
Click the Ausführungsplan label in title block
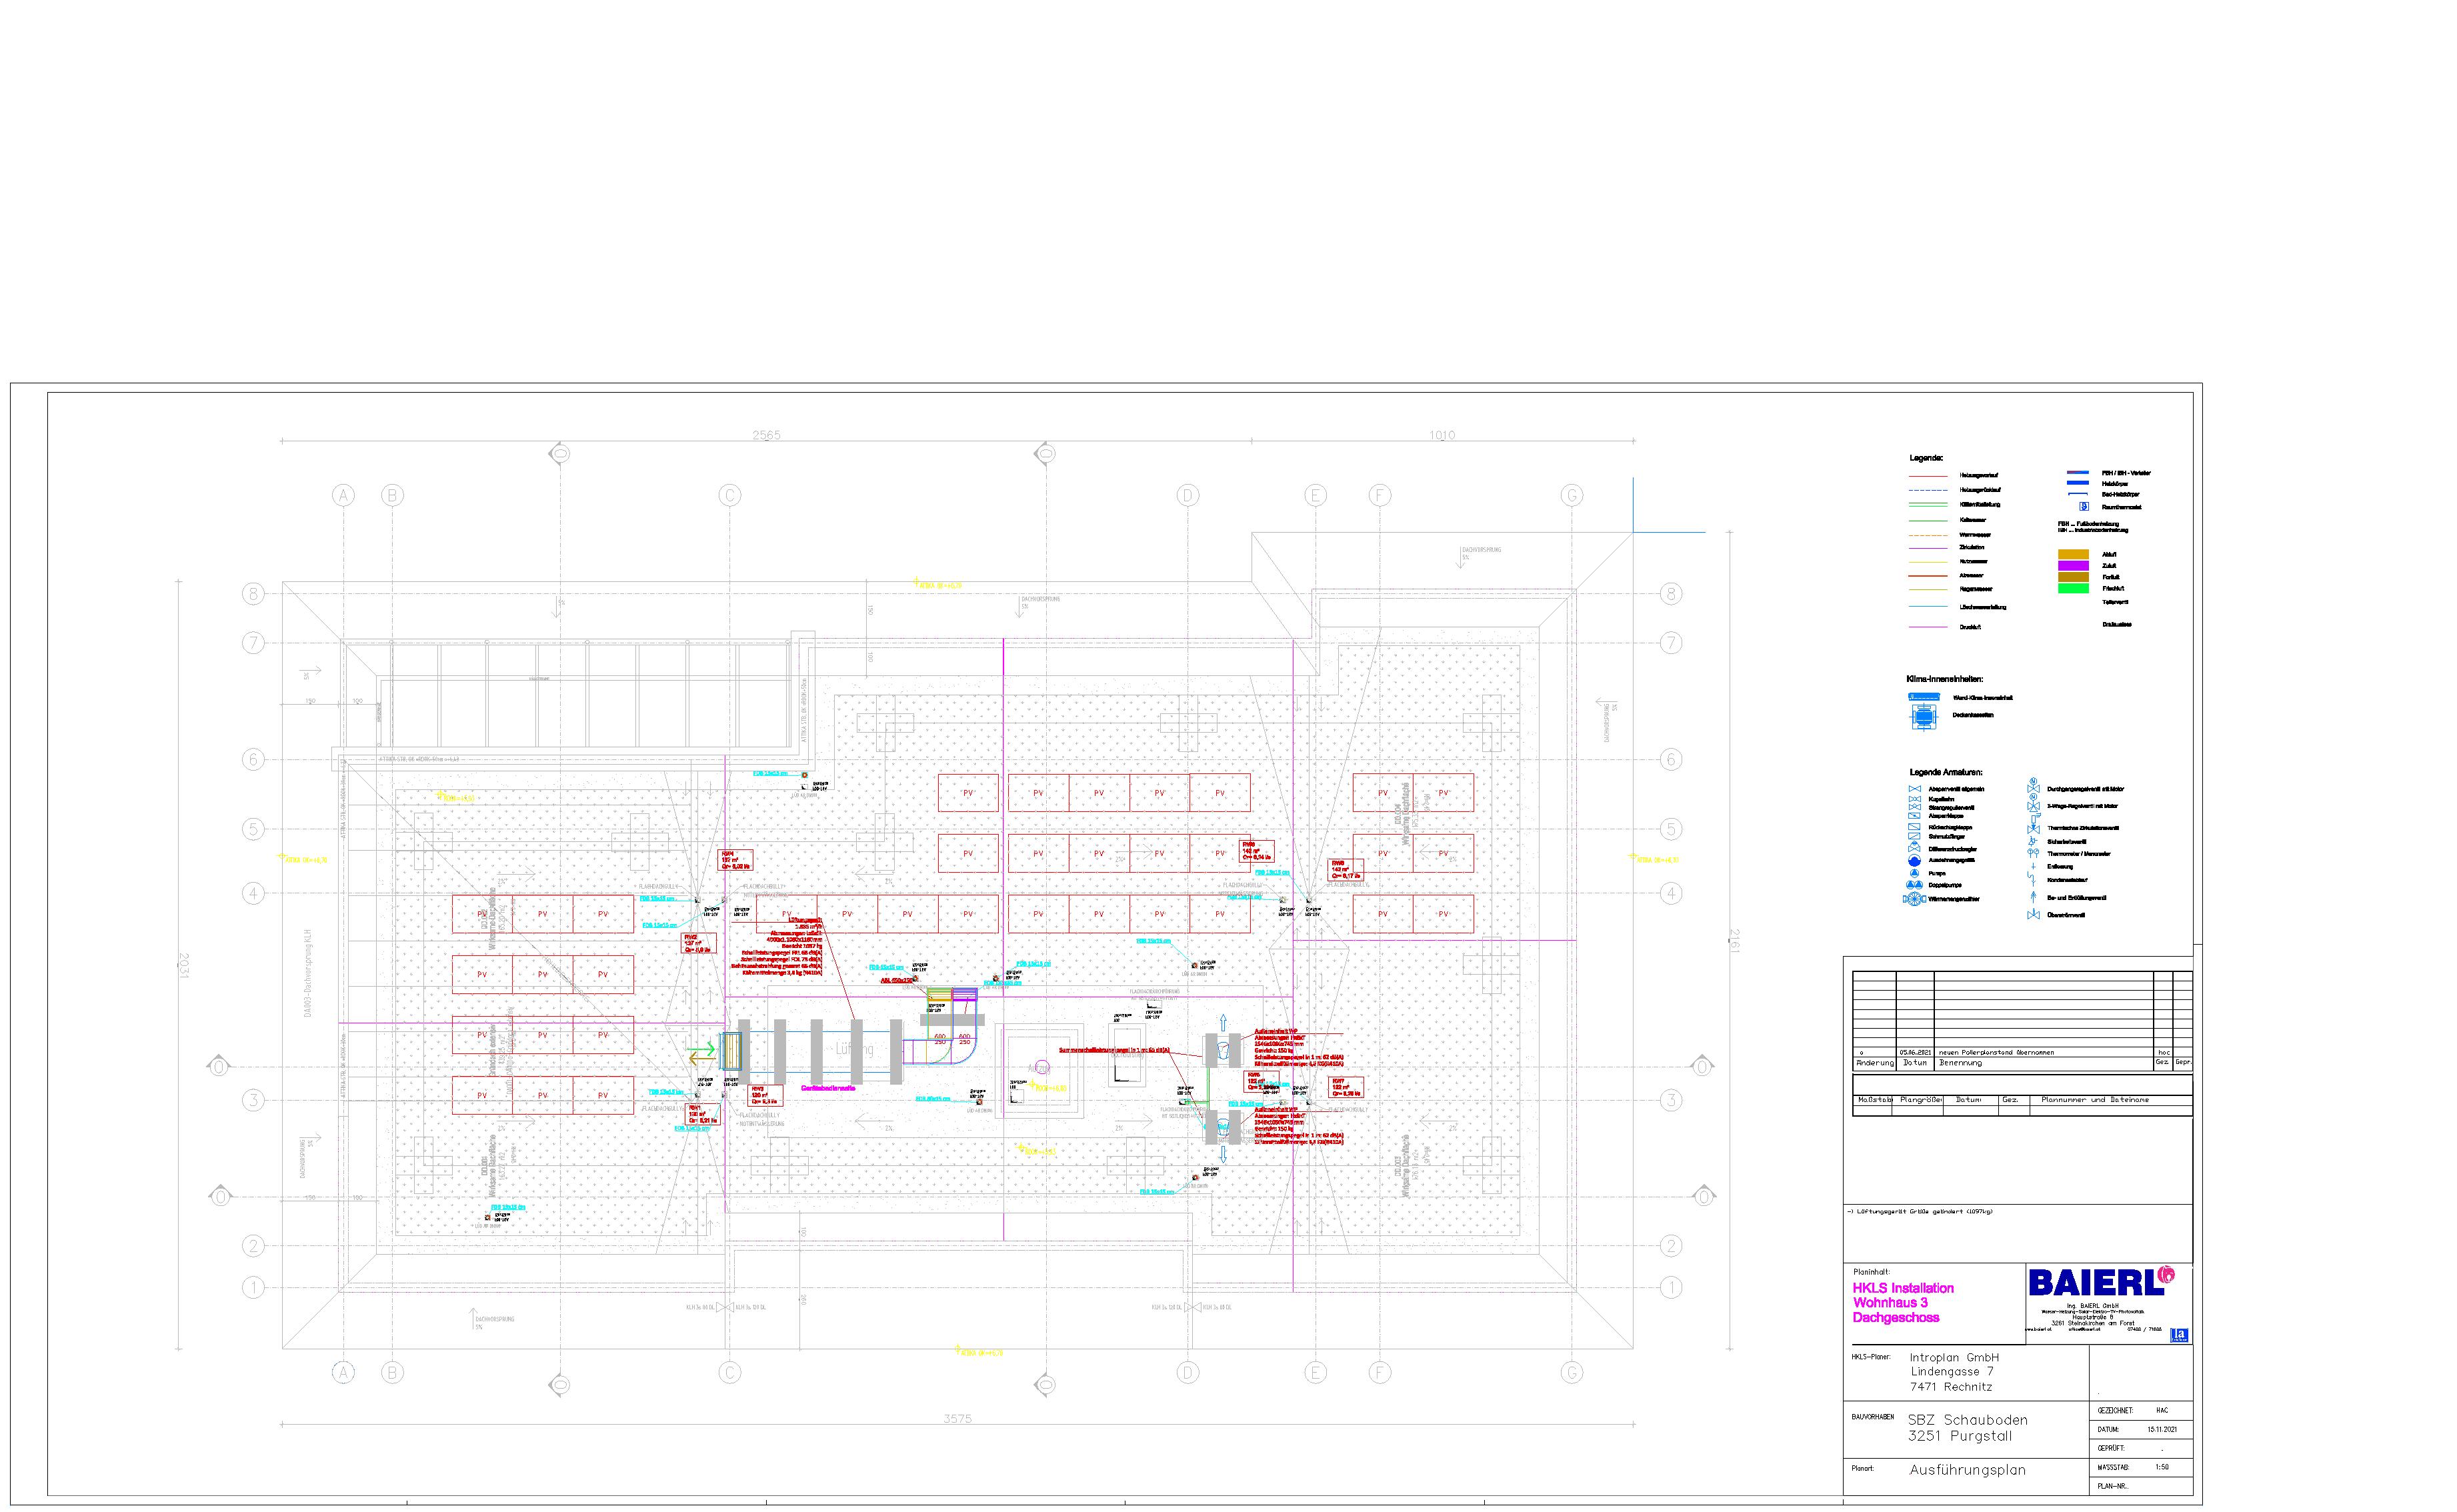pos(1967,1470)
